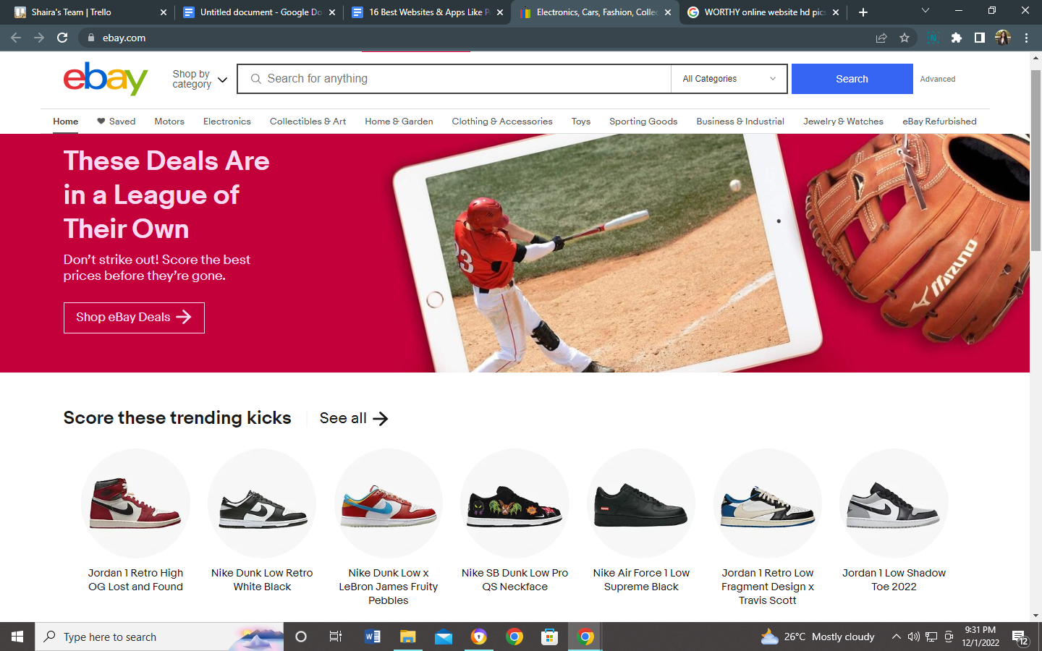
Task: Share this page via address bar icon
Action: [x=881, y=38]
